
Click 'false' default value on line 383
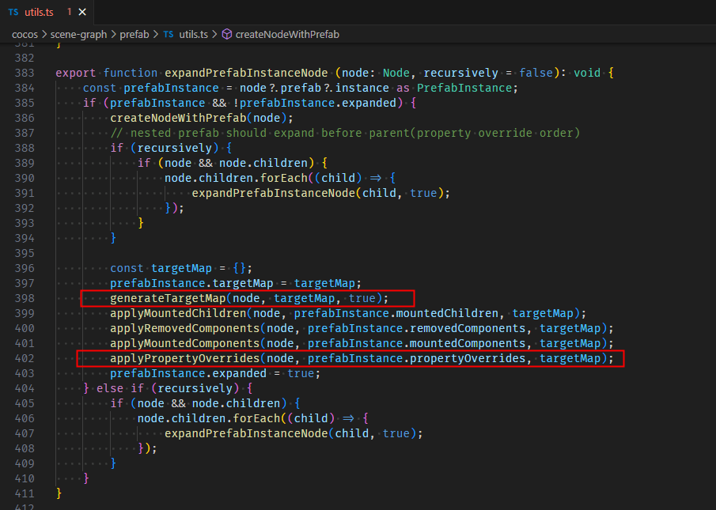pos(536,73)
